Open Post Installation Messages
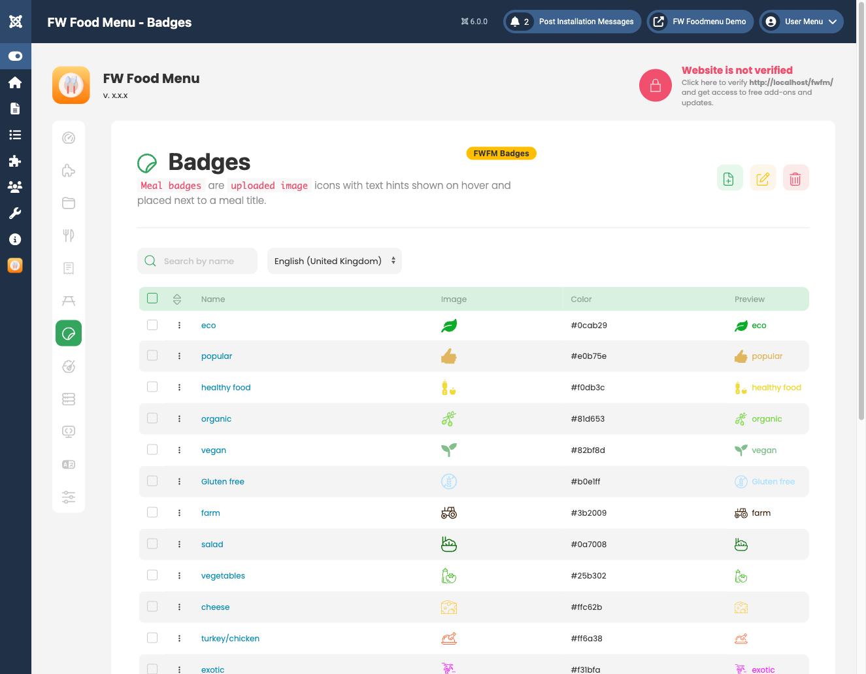This screenshot has height=674, width=866. [x=571, y=21]
